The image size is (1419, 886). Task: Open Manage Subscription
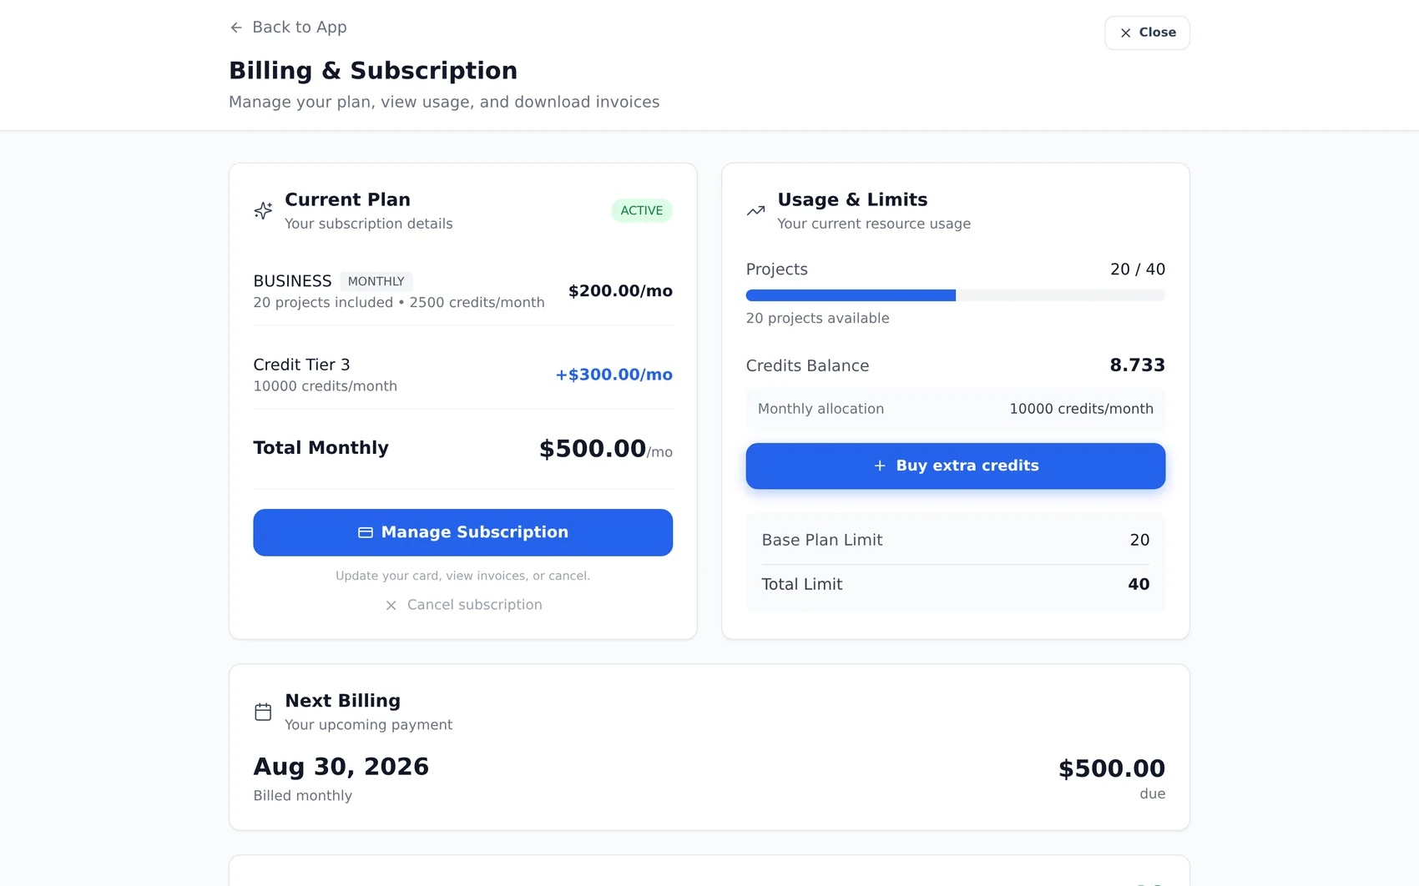(x=463, y=532)
